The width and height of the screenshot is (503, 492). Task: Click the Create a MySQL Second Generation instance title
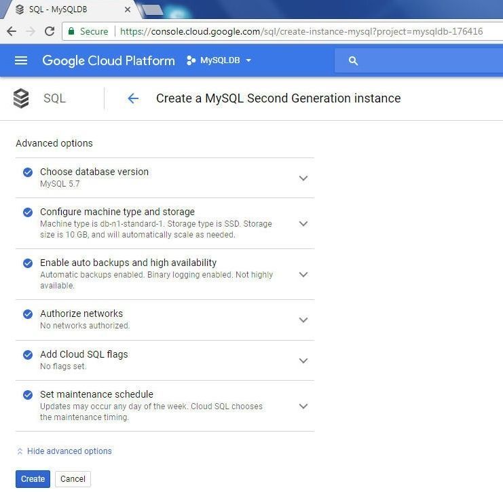(278, 98)
